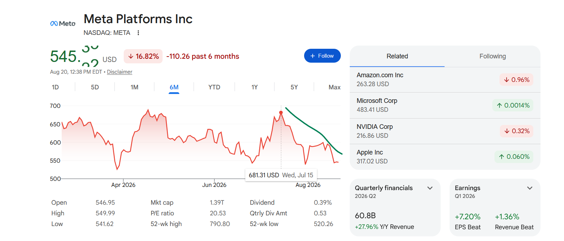This screenshot has width=564, height=241.
Task: Open the three-dot options menu beside NASDAQ: META
Action: click(138, 33)
